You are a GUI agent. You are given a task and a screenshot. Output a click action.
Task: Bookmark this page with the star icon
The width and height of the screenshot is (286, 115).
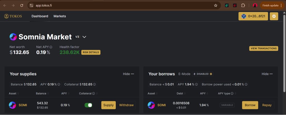216,6
